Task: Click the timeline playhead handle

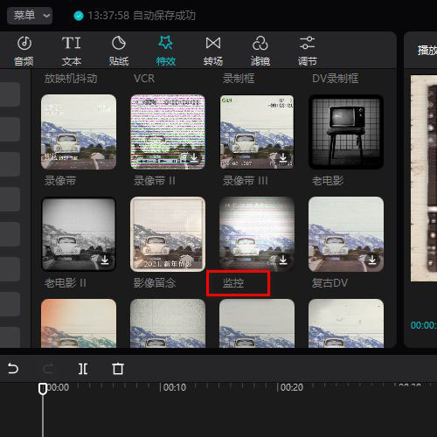Action: click(43, 389)
